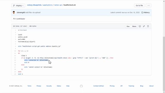The image size is (165, 93).
Task: Click the GitHub logo in the footer
Action: 81,86
